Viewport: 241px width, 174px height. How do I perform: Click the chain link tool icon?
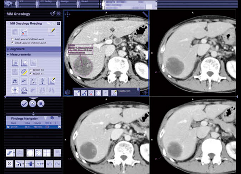click(x=9, y=153)
